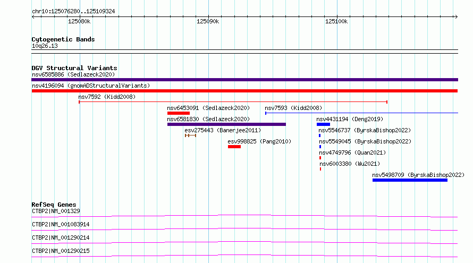Click the CTBP2|NM_001290215 gene label
This screenshot has height=263, width=473.
click(x=61, y=251)
